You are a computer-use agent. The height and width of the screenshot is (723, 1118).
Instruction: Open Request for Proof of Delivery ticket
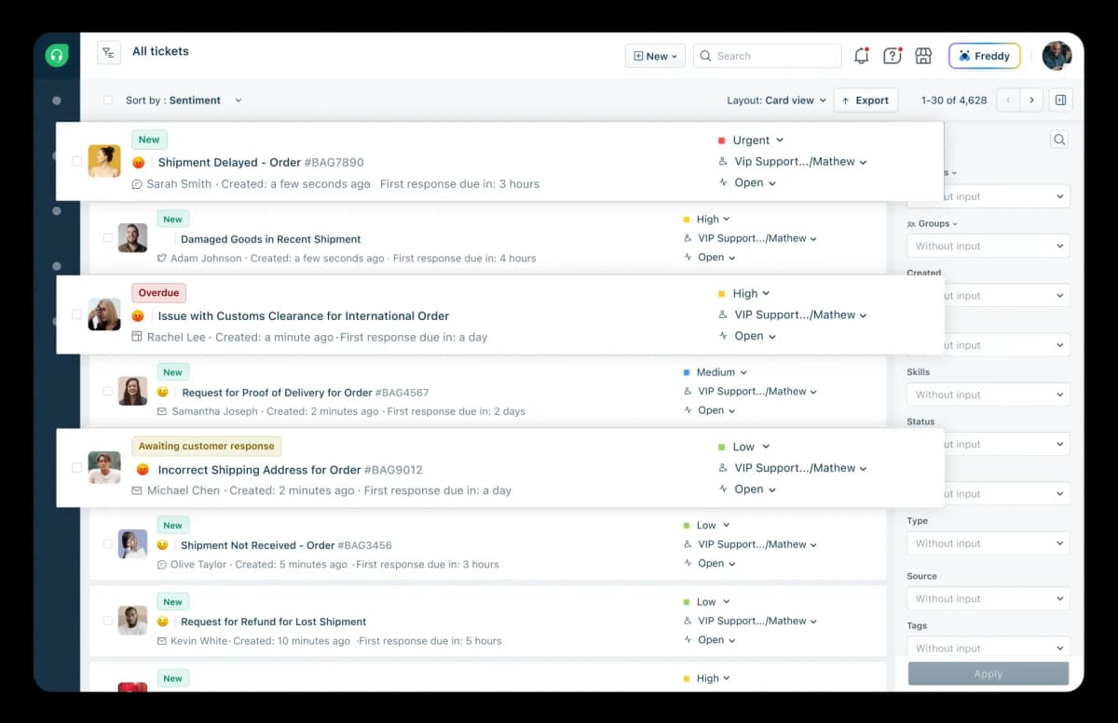306,393
